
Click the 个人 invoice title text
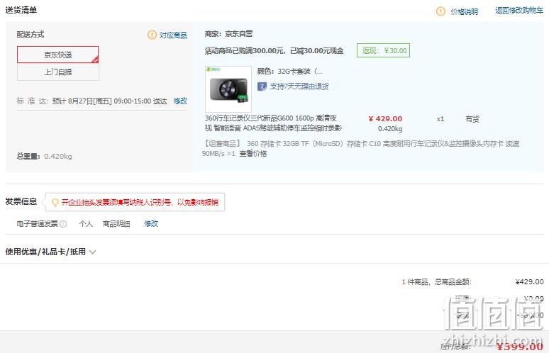(x=86, y=224)
